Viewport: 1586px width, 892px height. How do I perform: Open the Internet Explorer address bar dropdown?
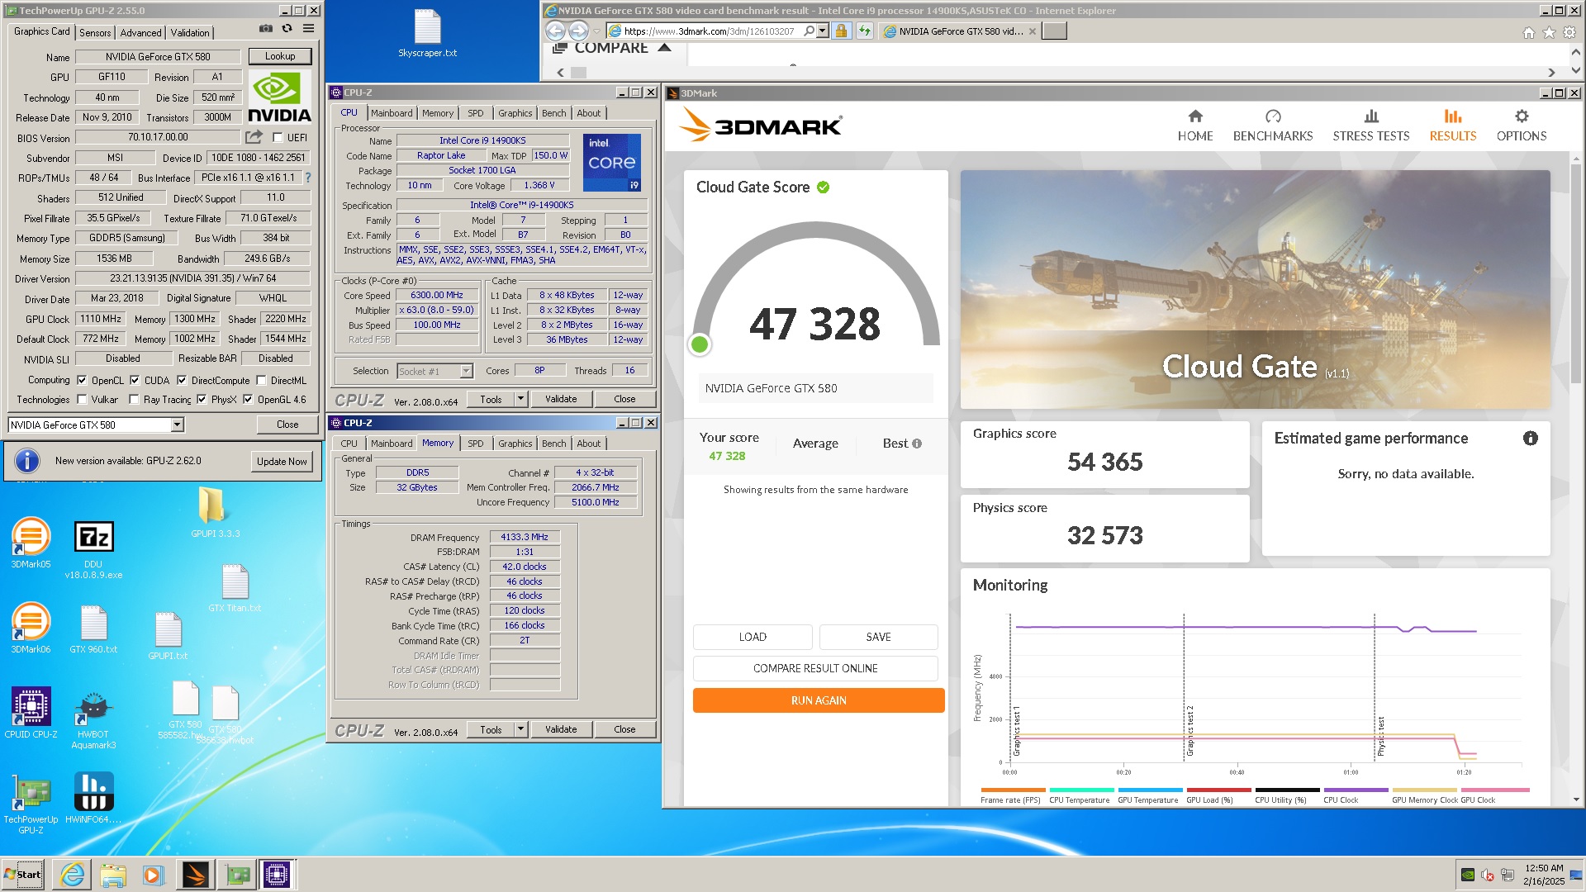823,31
